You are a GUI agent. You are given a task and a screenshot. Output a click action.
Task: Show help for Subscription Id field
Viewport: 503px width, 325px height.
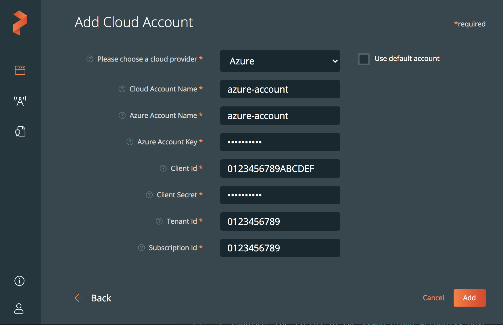pyautogui.click(x=141, y=248)
